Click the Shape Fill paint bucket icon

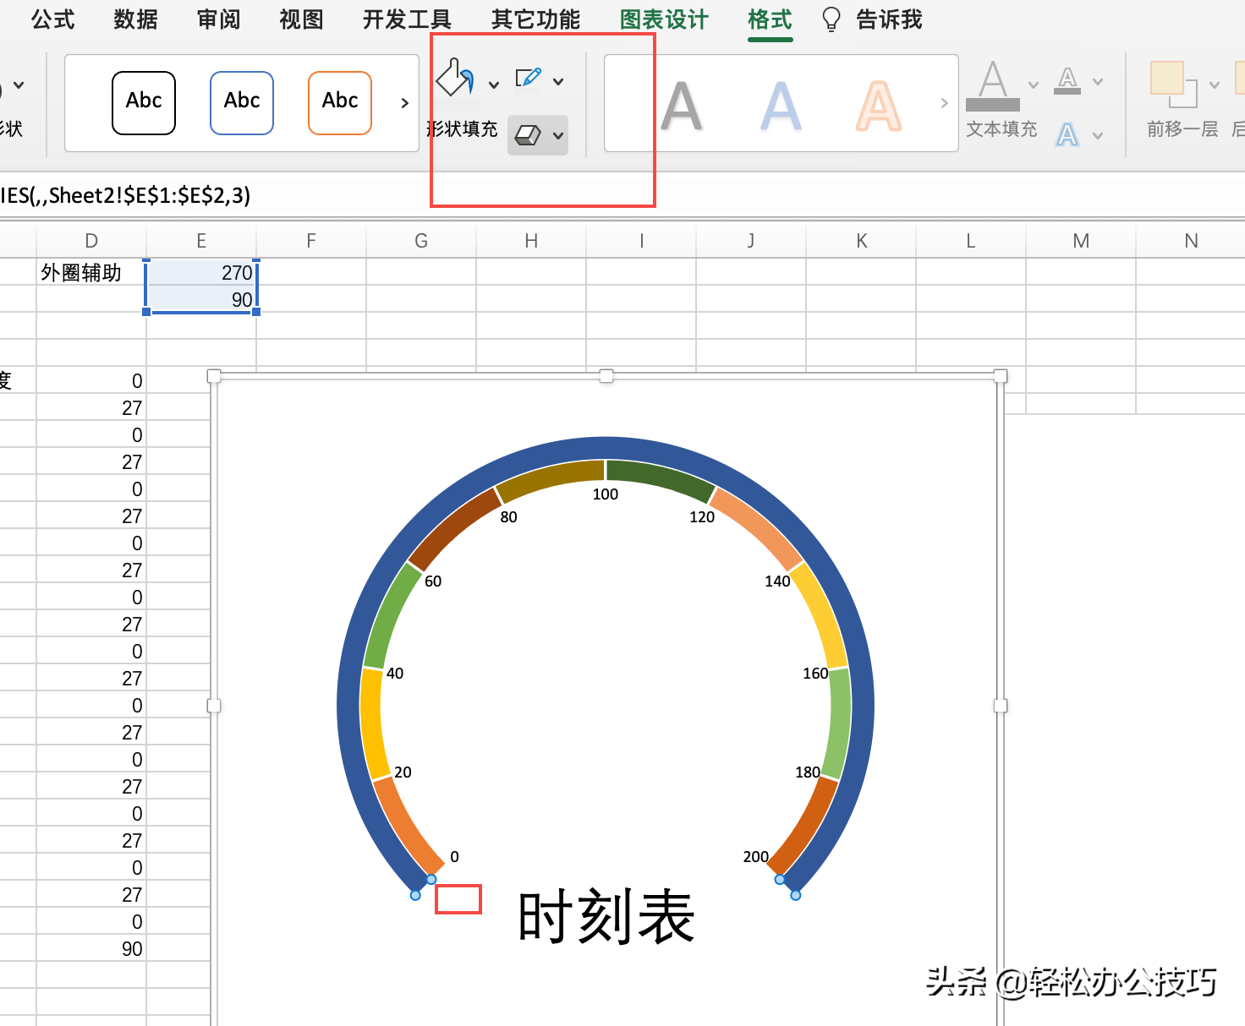pos(454,78)
